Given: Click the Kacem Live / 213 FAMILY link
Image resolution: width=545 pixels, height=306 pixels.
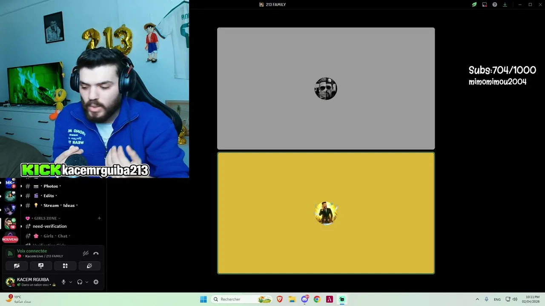Looking at the screenshot, I should tap(40, 256).
